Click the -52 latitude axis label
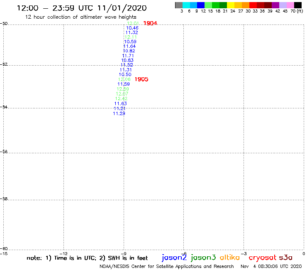307x270 pixels. [x=4, y=64]
